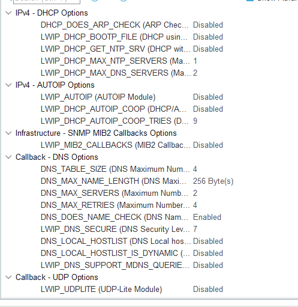Edit LWIP_DHCP_AUTOIP_COOP_TRIES value 9
This screenshot has height=307, width=298.
pyautogui.click(x=195, y=121)
